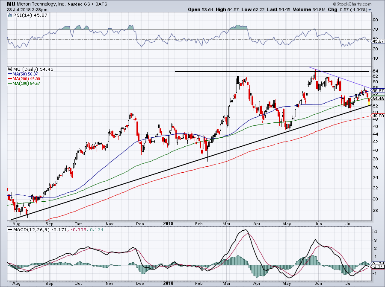Click the candlestick icon beside MU (Daily)
The width and height of the screenshot is (385, 287).
pos(10,69)
